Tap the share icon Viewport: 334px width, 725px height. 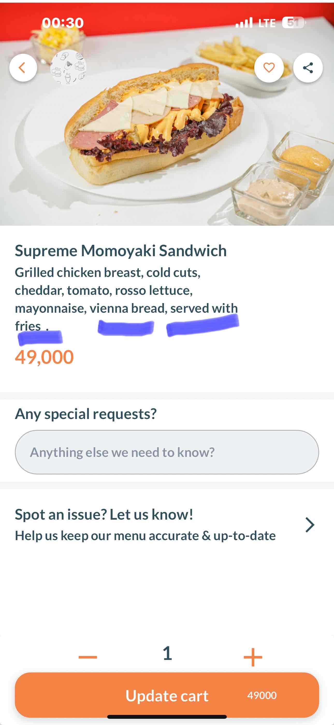(x=308, y=67)
